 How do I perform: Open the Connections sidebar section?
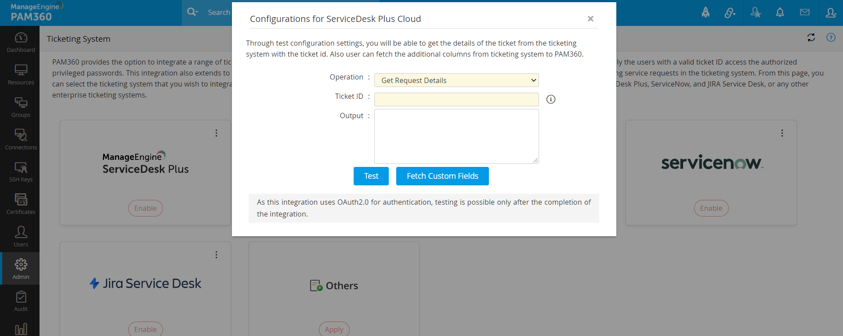[x=21, y=140]
